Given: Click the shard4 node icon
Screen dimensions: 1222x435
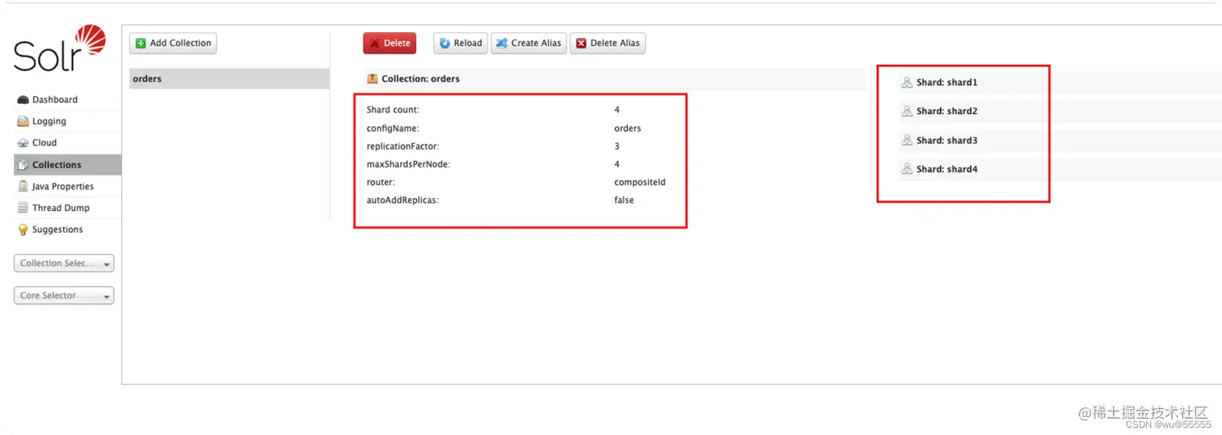Looking at the screenshot, I should [907, 170].
